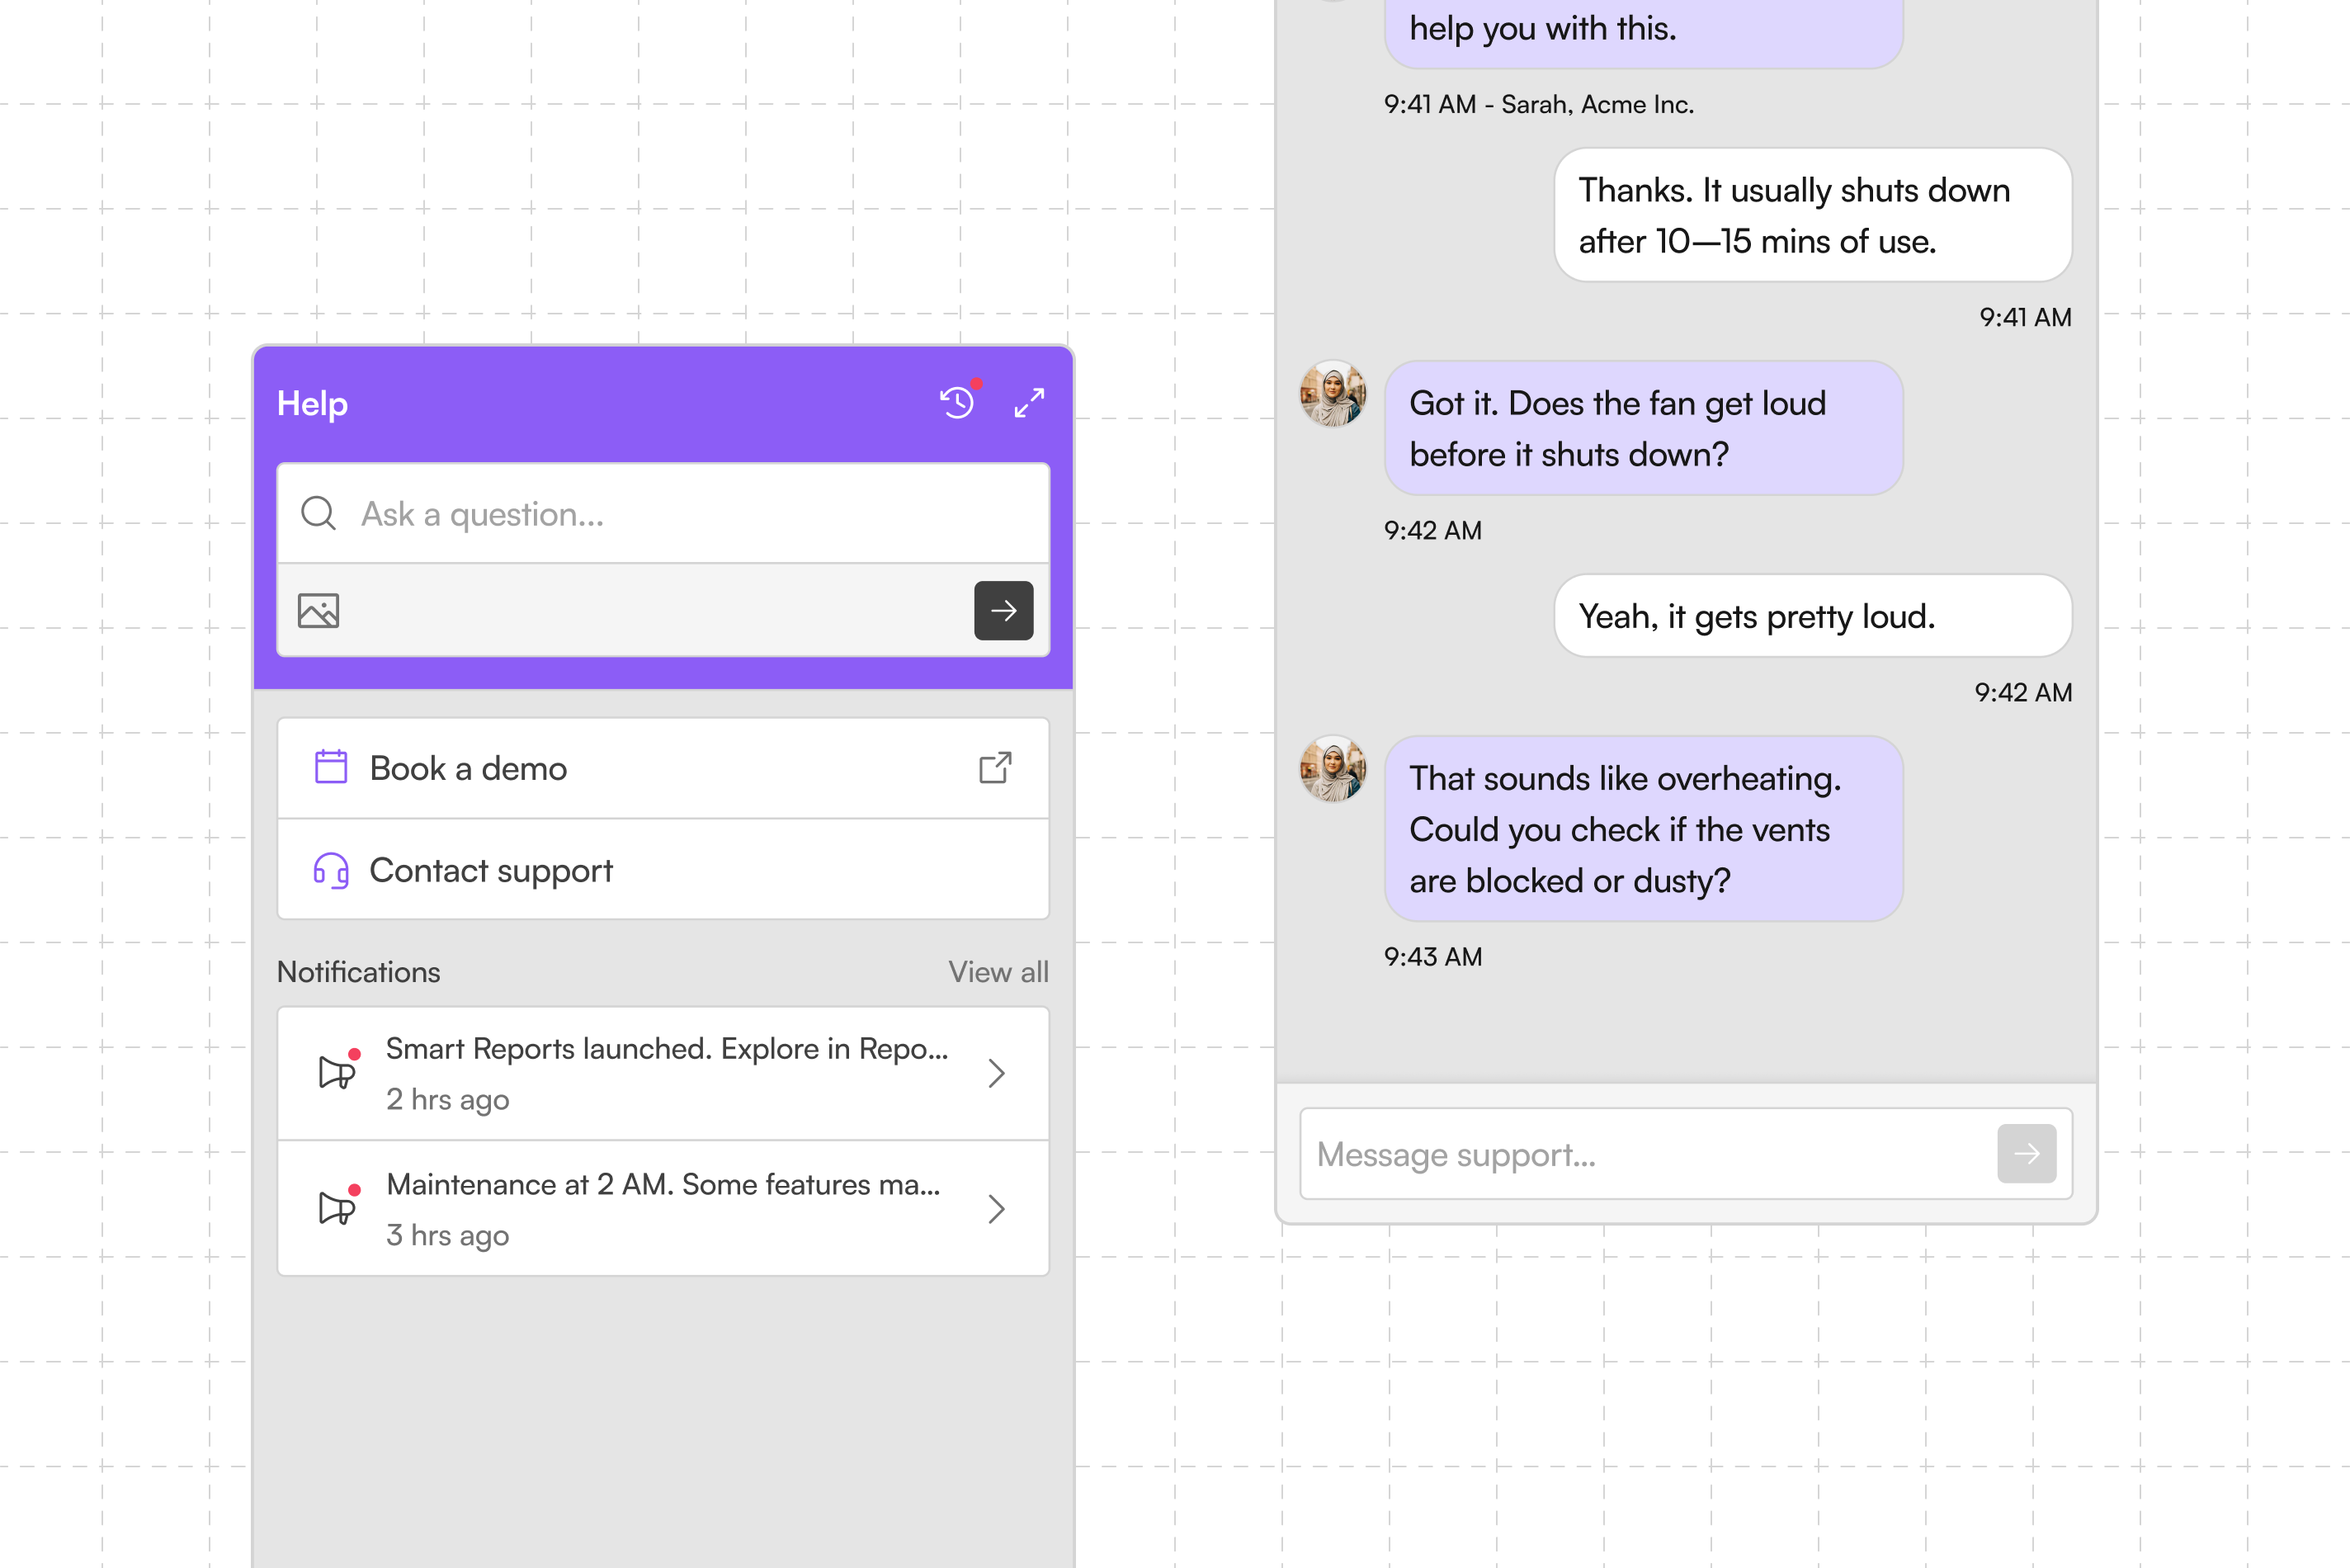Click the '3 hrs ago' timestamp
Viewport: 2350px width, 1568px height.
(448, 1235)
